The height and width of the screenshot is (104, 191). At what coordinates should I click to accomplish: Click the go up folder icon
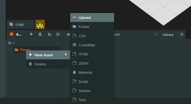coord(49,34)
